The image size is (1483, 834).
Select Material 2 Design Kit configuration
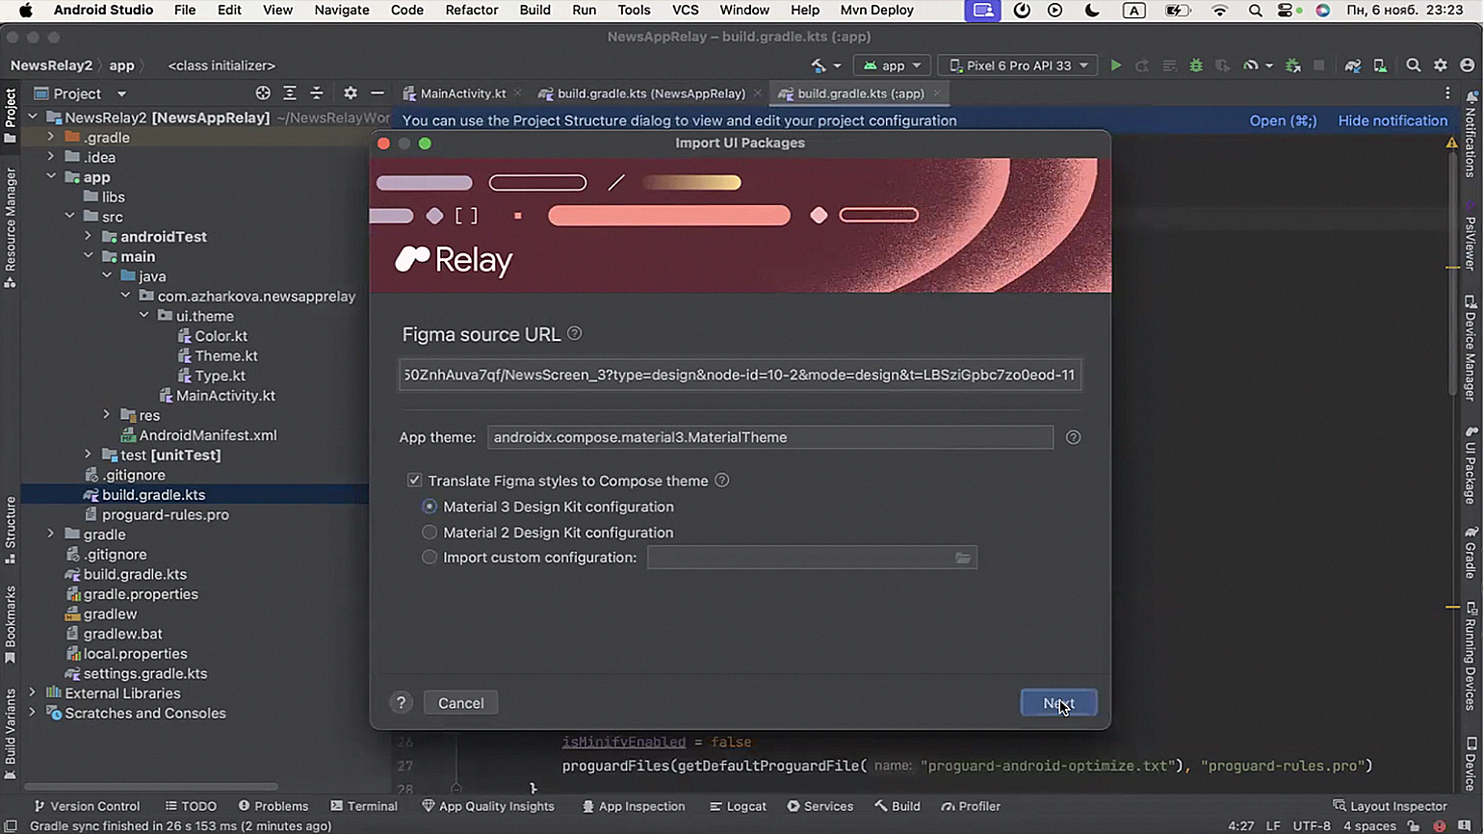click(429, 533)
